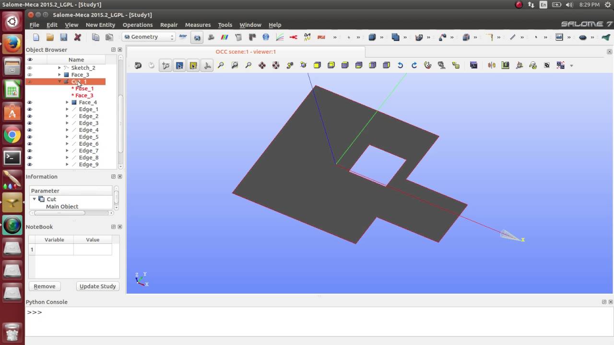Activate the Aster module icon
The height and width of the screenshot is (345, 614).
point(183,37)
